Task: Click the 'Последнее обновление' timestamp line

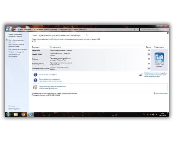Action: tap(46, 95)
